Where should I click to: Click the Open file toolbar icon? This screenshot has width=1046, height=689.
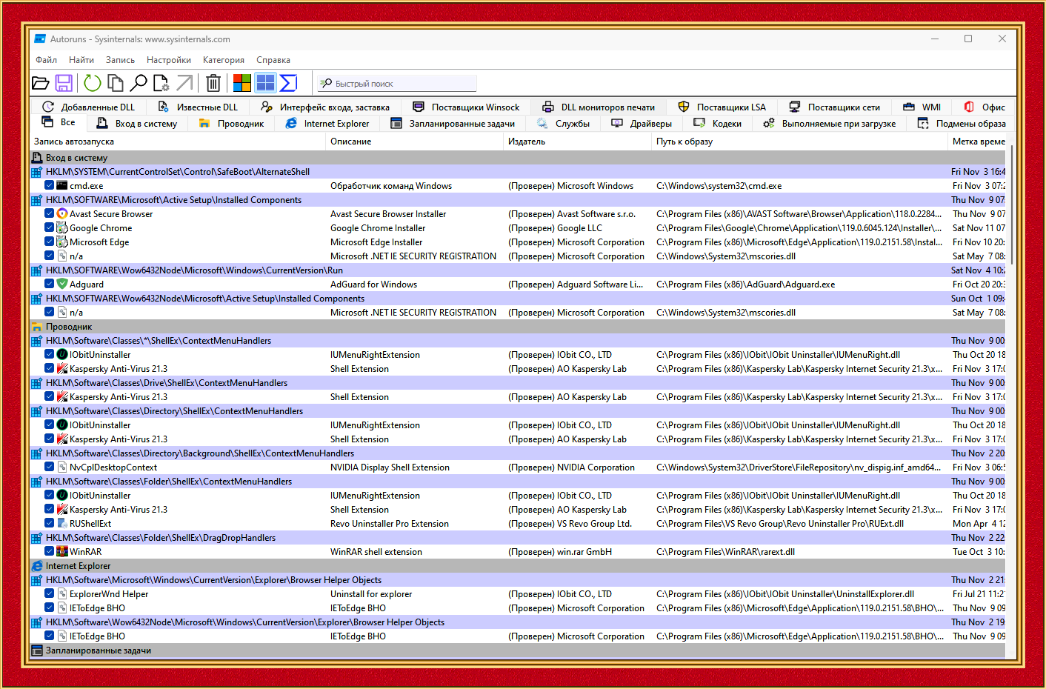coord(41,83)
